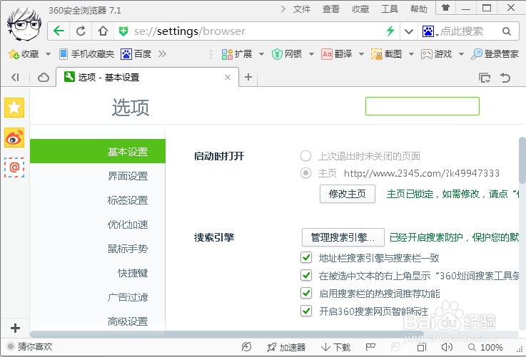Viewport: 526px width, 357px height.
Task: Expand the 截图 dropdown arrow
Action: pos(411,54)
